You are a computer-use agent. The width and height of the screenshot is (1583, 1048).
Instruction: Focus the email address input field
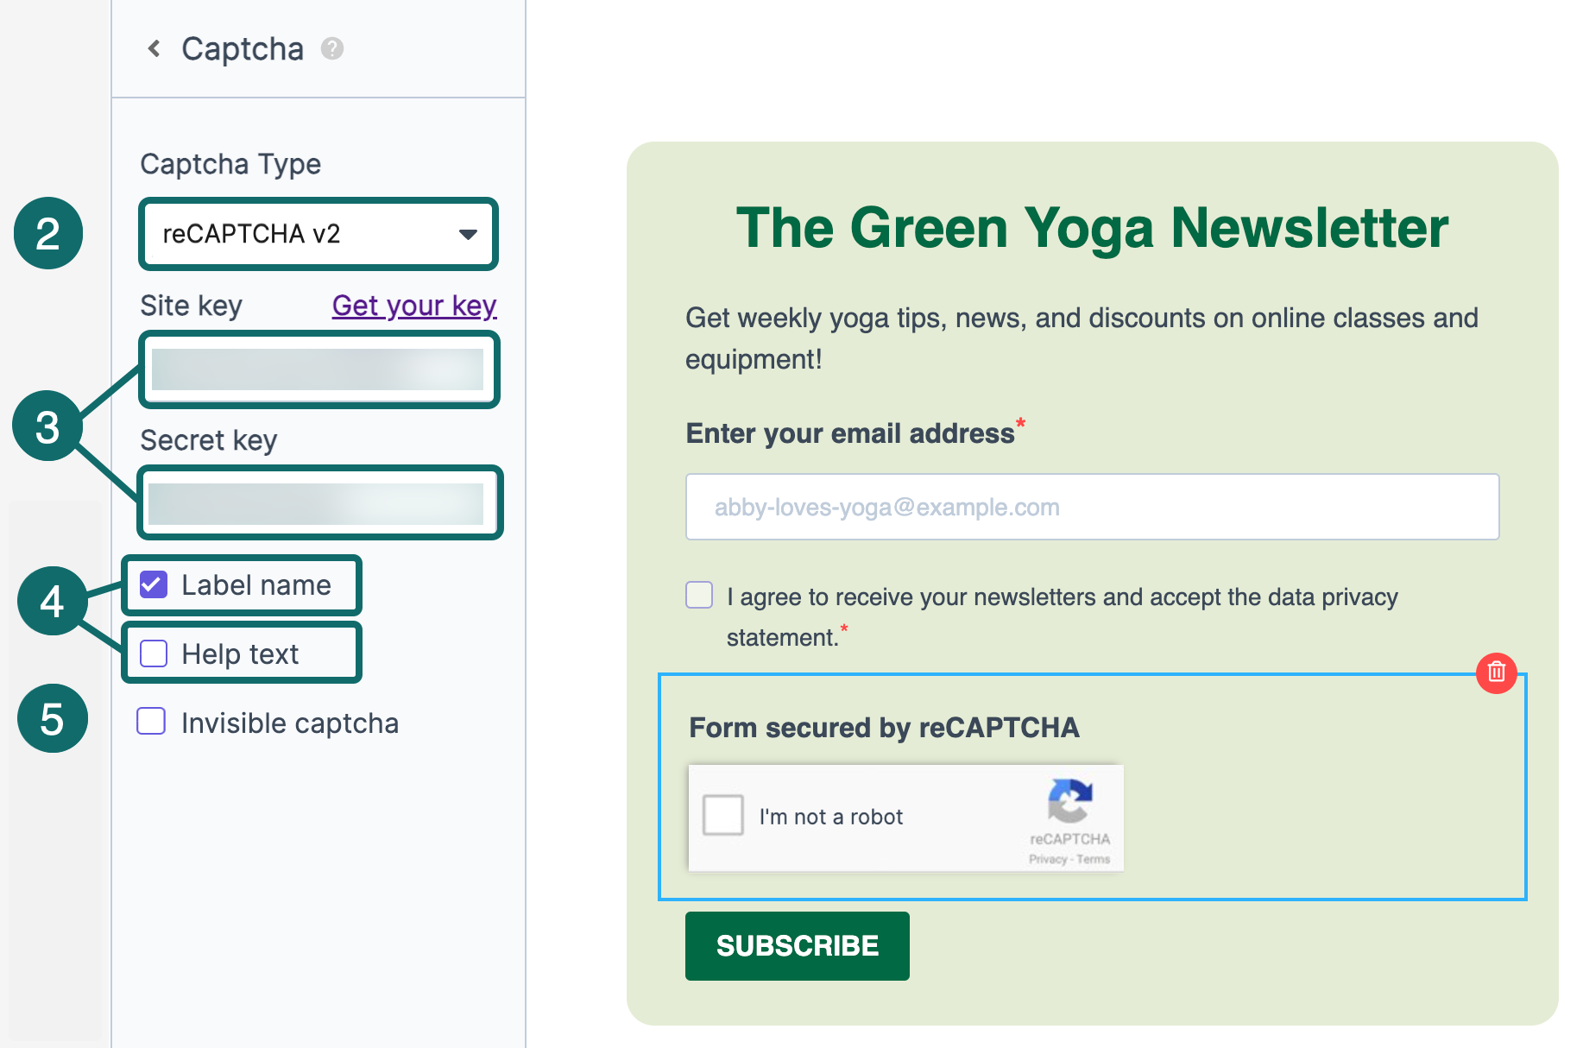[1092, 507]
